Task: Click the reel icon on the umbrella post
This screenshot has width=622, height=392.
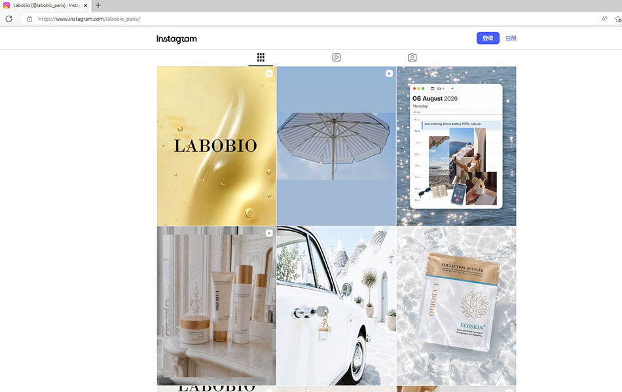Action: (x=389, y=73)
